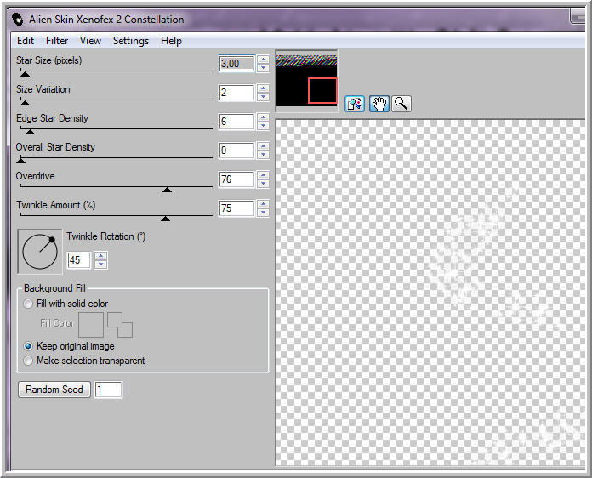Image resolution: width=592 pixels, height=478 pixels.
Task: Click the Overall Star Density value field
Action: click(236, 151)
